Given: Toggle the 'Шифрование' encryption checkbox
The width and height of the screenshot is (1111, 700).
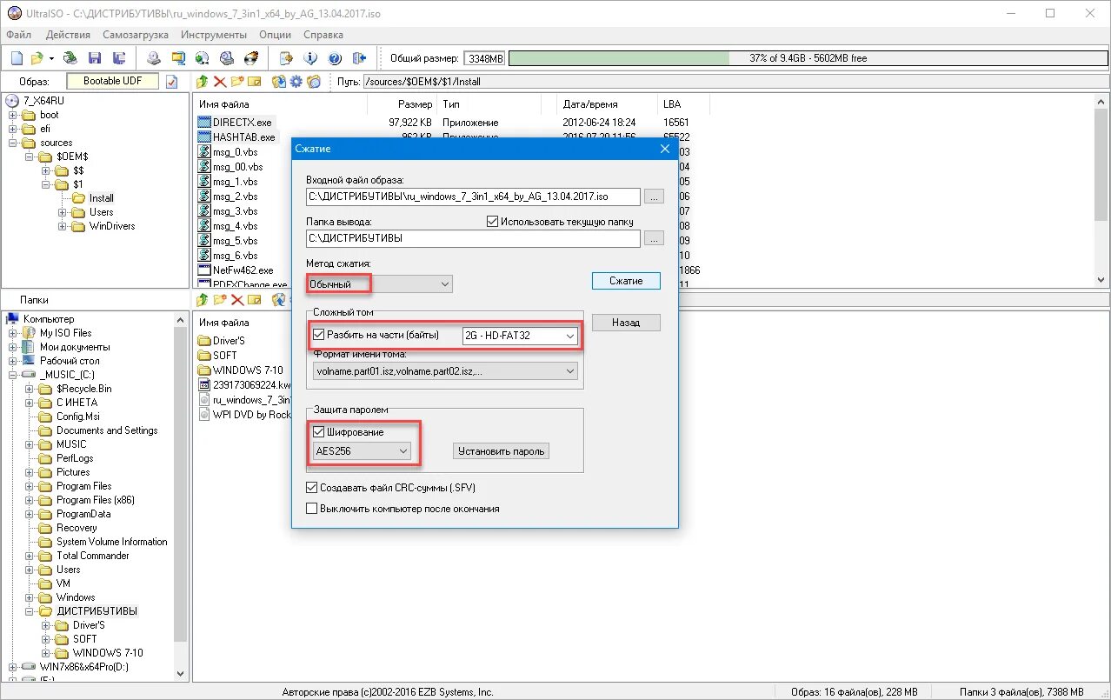Looking at the screenshot, I should click(319, 432).
